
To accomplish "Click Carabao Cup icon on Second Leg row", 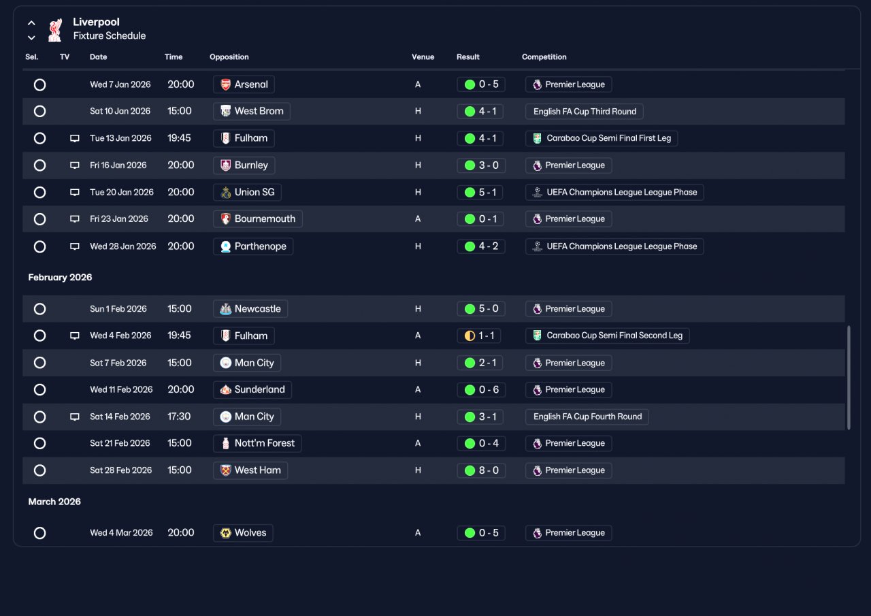I will point(537,336).
